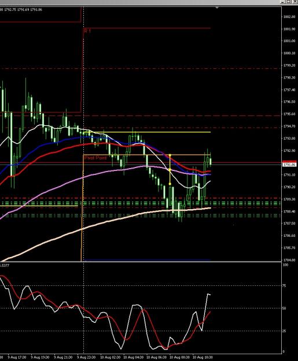Viewport: 298px width, 361px height.
Task: Click the 1792.90 price axis label
Action: [x=289, y=151]
